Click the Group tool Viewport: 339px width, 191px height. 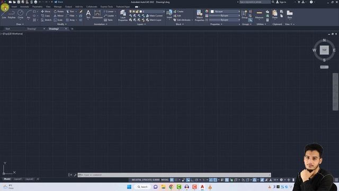point(244,14)
